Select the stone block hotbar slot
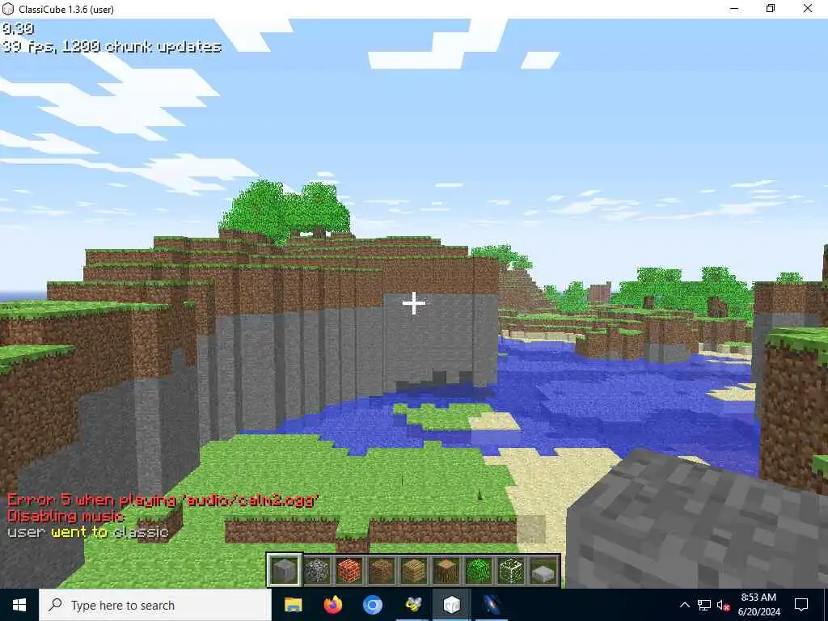This screenshot has width=828, height=621. point(284,570)
